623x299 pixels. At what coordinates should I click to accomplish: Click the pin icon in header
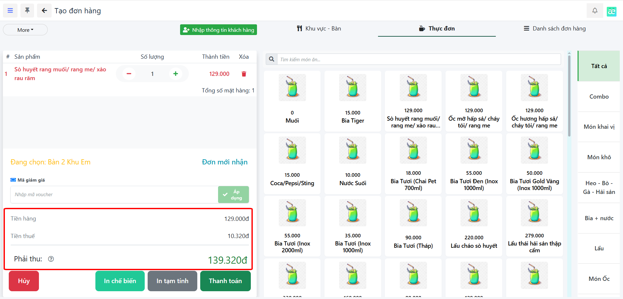pyautogui.click(x=27, y=11)
